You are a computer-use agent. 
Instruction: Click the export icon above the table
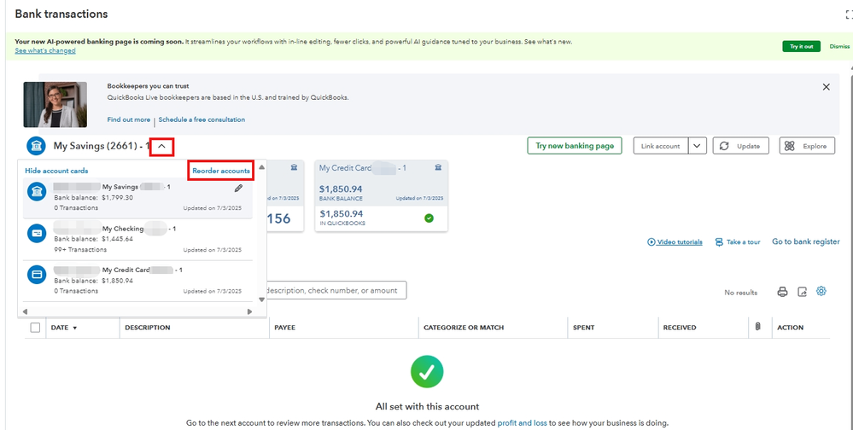point(802,292)
